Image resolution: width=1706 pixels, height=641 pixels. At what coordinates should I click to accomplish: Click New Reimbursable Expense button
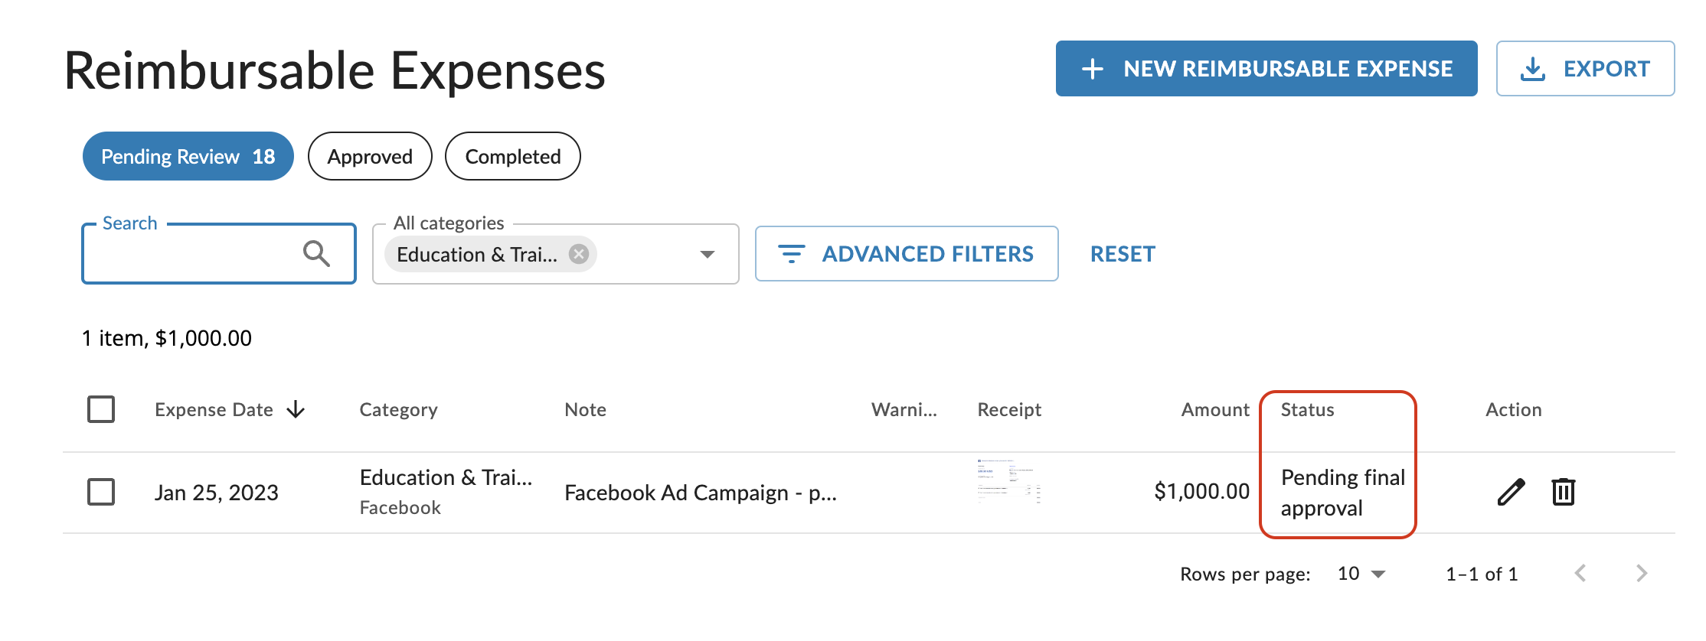pos(1266,69)
